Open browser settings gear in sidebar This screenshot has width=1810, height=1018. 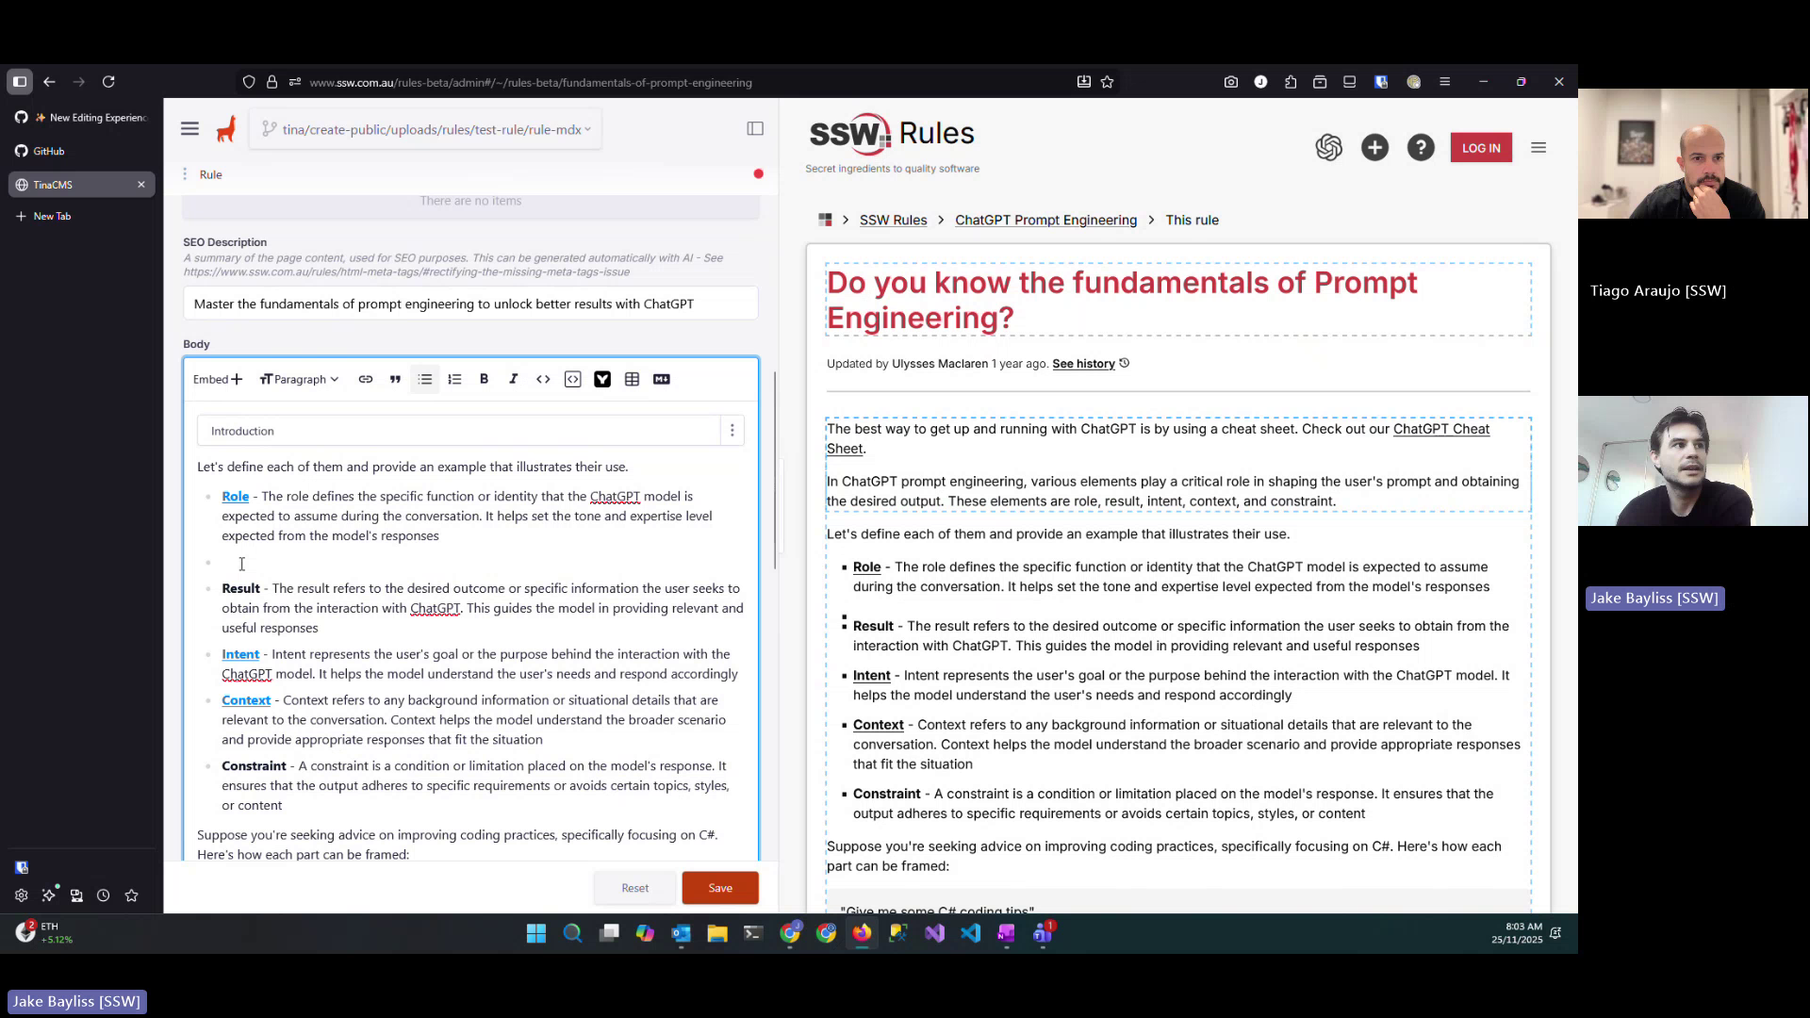[21, 896]
